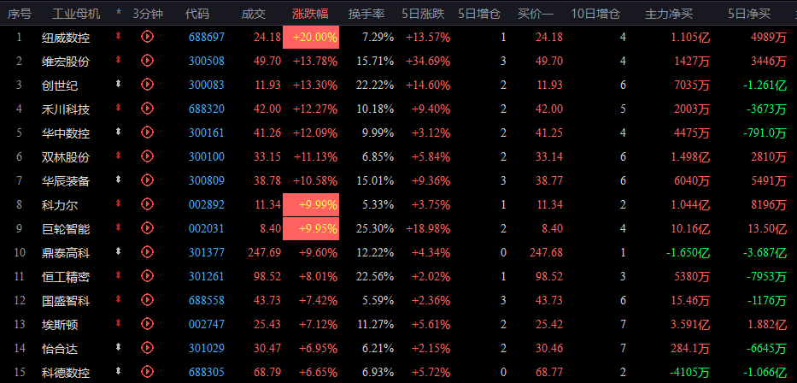The image size is (797, 383).
Task: Click the red marker icon beside 纽威数控
Action: pyautogui.click(x=119, y=36)
